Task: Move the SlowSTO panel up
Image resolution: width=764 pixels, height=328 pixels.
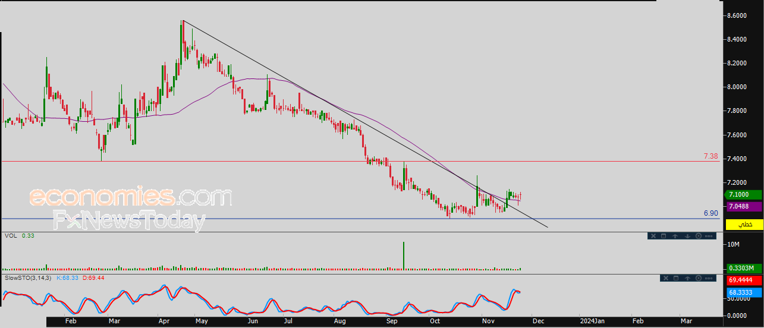Action: click(x=687, y=278)
